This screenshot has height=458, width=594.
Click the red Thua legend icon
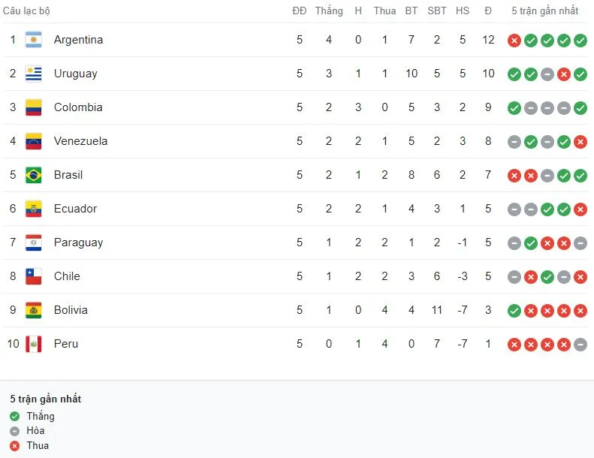(15, 446)
